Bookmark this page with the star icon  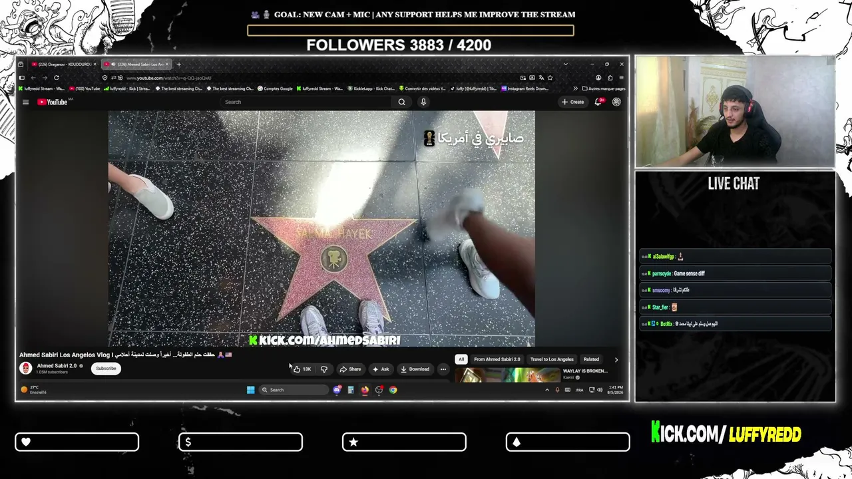coord(550,78)
